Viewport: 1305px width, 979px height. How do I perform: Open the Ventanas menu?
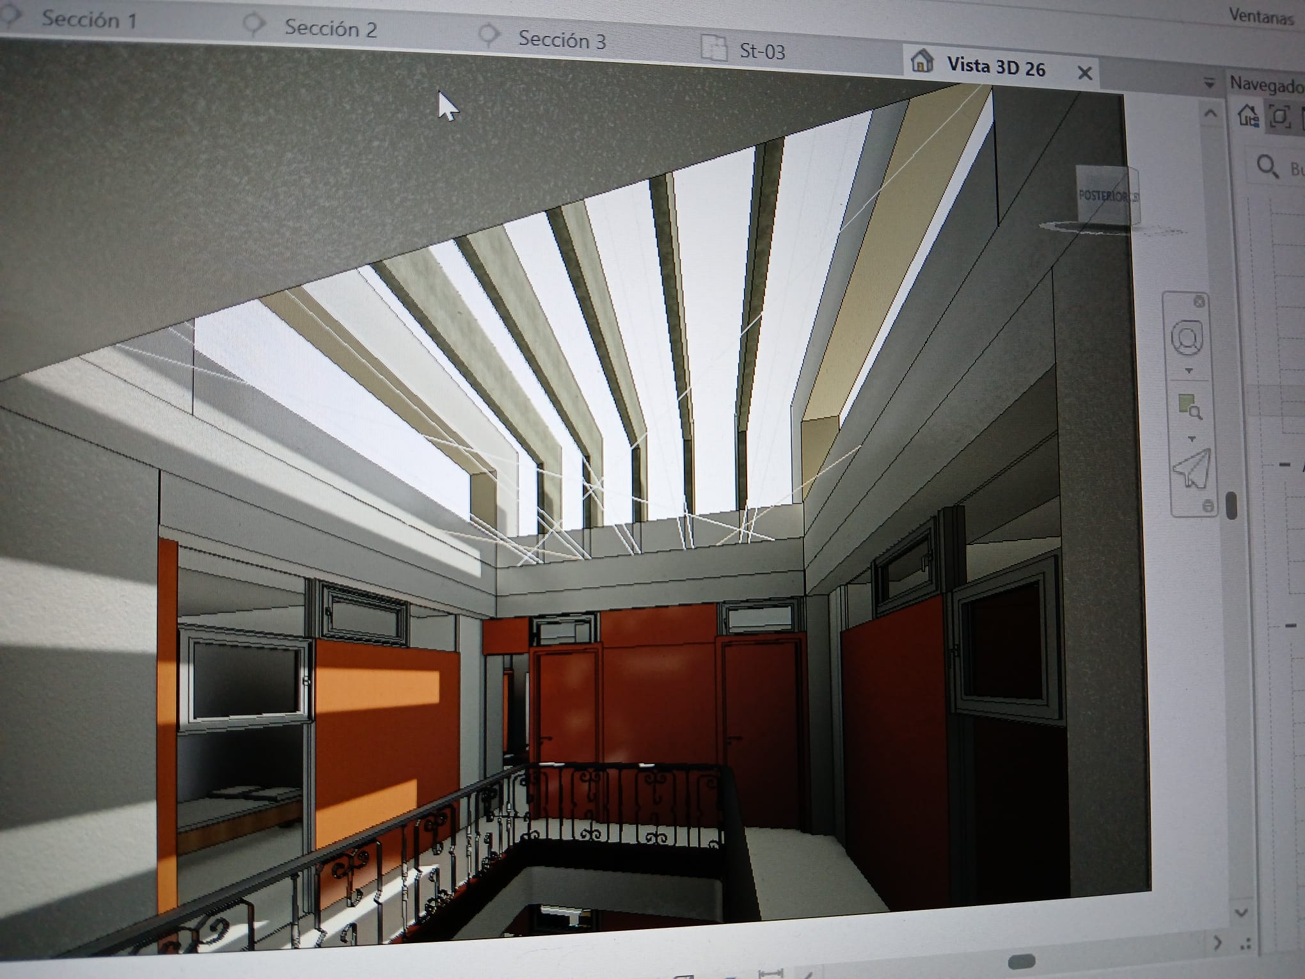click(1260, 16)
